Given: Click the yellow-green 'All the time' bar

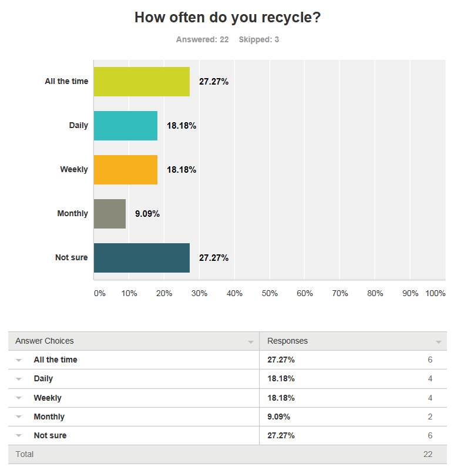Looking at the screenshot, I should tap(142, 82).
